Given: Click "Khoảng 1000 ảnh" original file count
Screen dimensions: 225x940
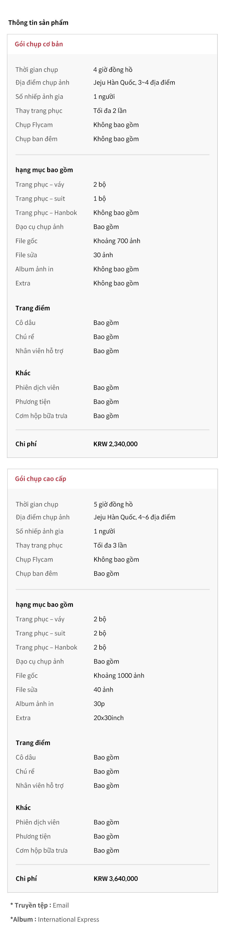Looking at the screenshot, I should (x=119, y=675).
